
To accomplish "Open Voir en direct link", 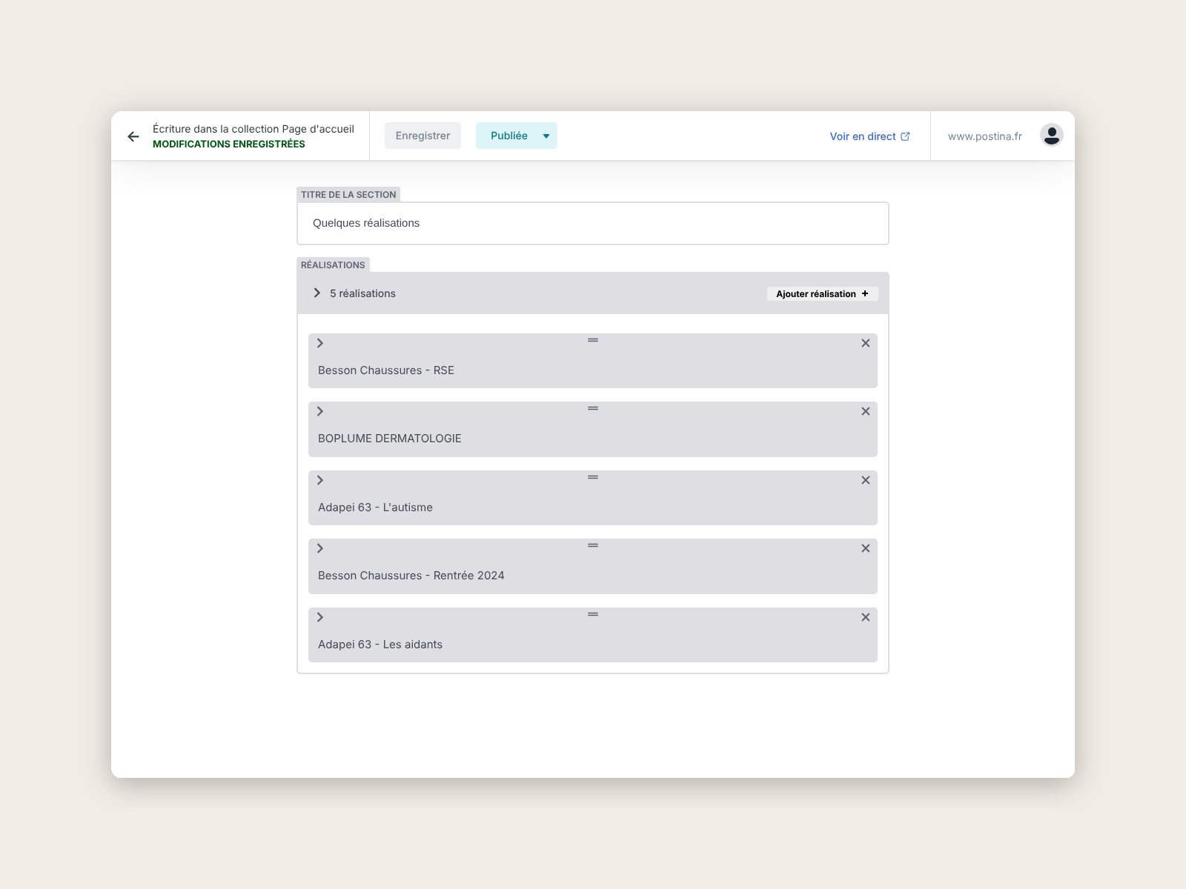I will tap(869, 136).
